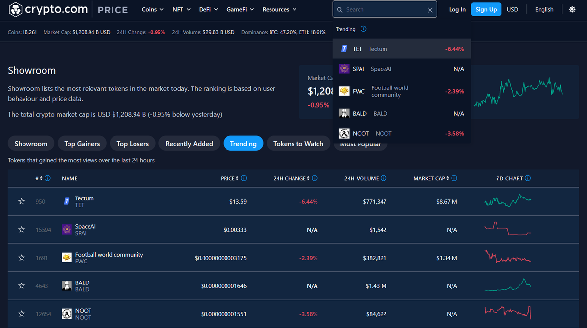Click the SPAI icon in search results
Viewport: 587px width, 328px height.
tap(344, 69)
